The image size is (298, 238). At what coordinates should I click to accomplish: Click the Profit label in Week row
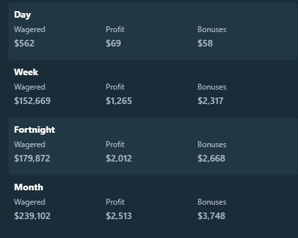click(x=115, y=87)
